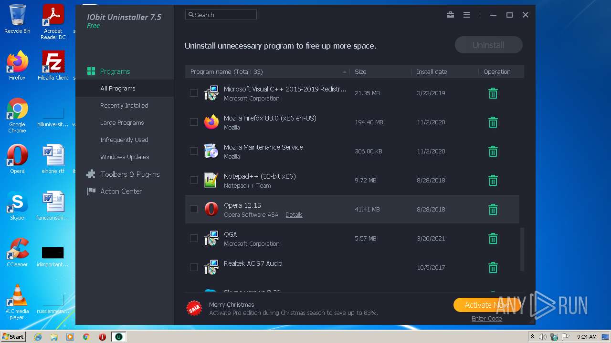Image resolution: width=611 pixels, height=343 pixels.
Task: Click the Uninstall button
Action: [488, 45]
